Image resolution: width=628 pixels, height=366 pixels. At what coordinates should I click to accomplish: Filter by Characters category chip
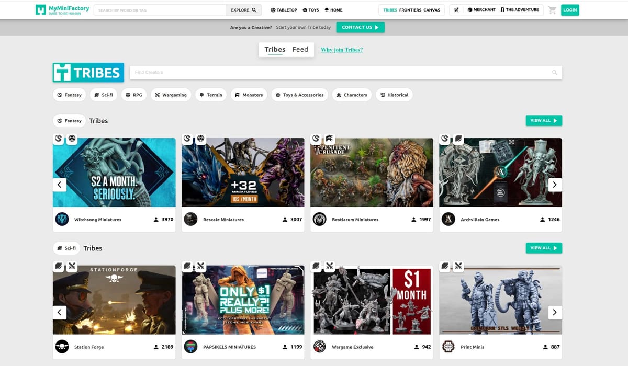(352, 95)
